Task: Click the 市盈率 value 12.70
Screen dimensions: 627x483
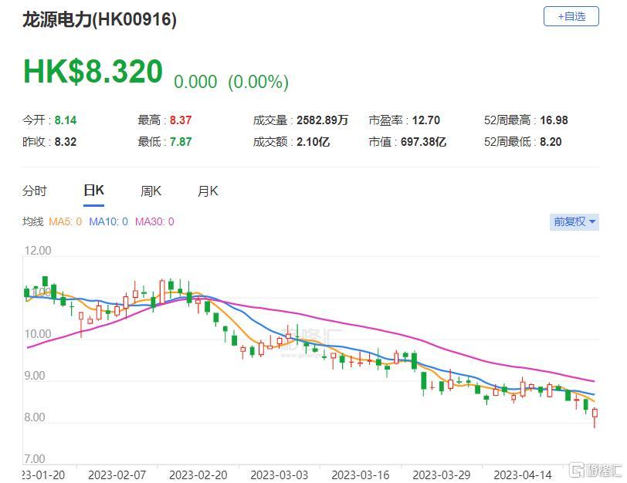Action: coord(426,120)
